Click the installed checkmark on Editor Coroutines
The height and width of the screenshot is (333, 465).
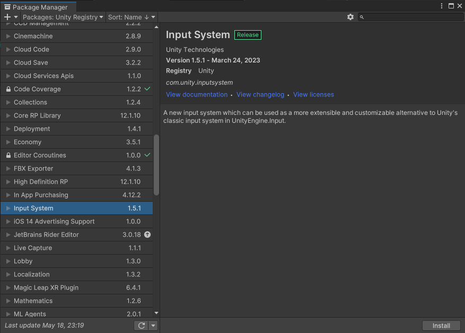[x=147, y=155]
